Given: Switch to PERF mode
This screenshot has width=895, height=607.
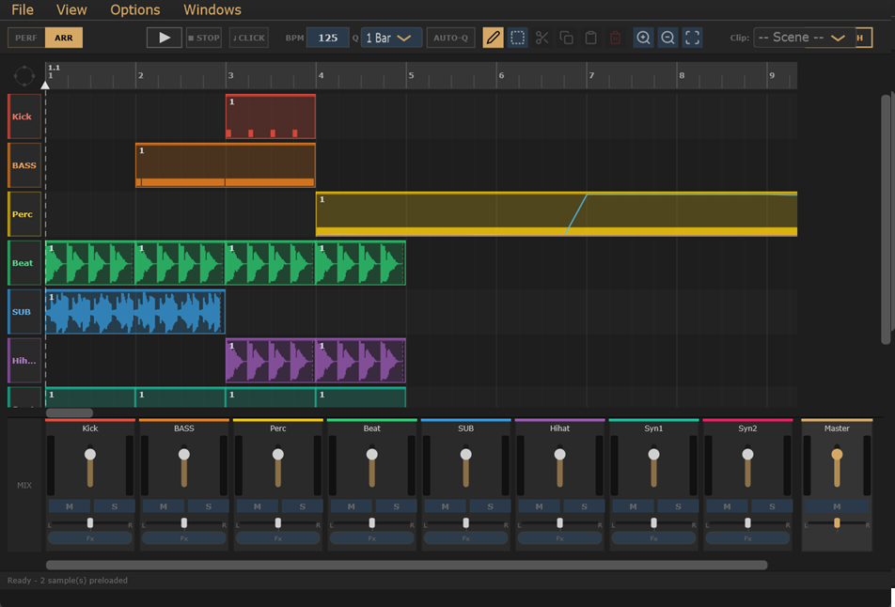Looking at the screenshot, I should (x=26, y=38).
